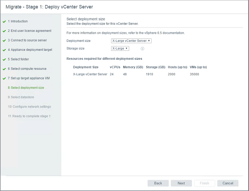Click the Hosts (up to) column header
The height and width of the screenshot is (191, 249).
coord(177,67)
